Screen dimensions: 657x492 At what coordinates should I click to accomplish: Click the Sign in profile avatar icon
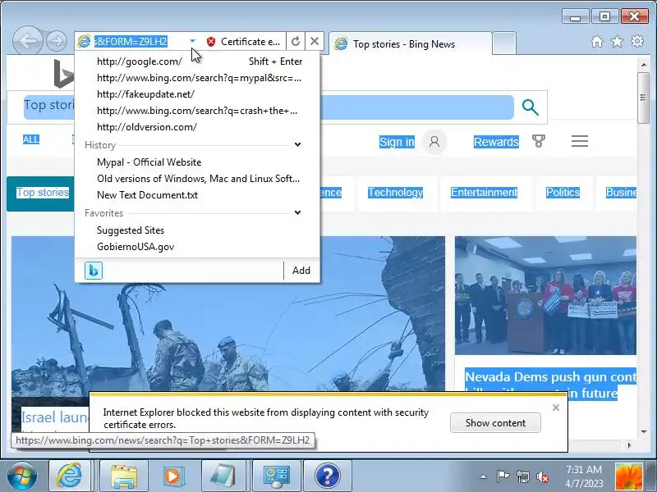point(434,142)
